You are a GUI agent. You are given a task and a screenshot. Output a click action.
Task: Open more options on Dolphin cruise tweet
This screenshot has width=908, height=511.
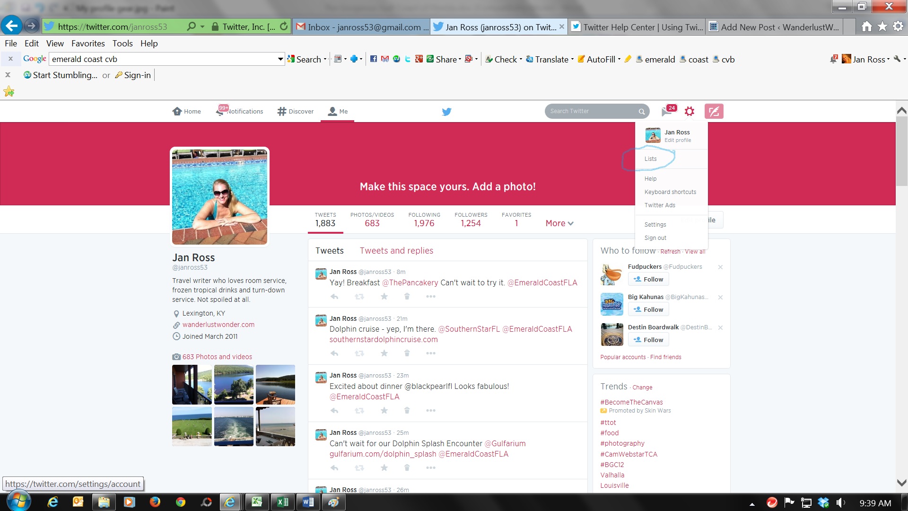pyautogui.click(x=430, y=353)
